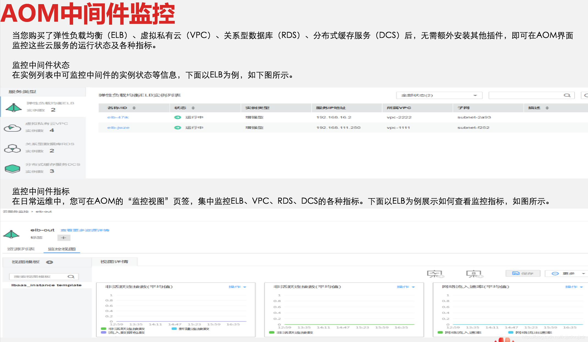588x342 pixels.
Task: Click the DCS cache service icon
Action: click(12, 169)
